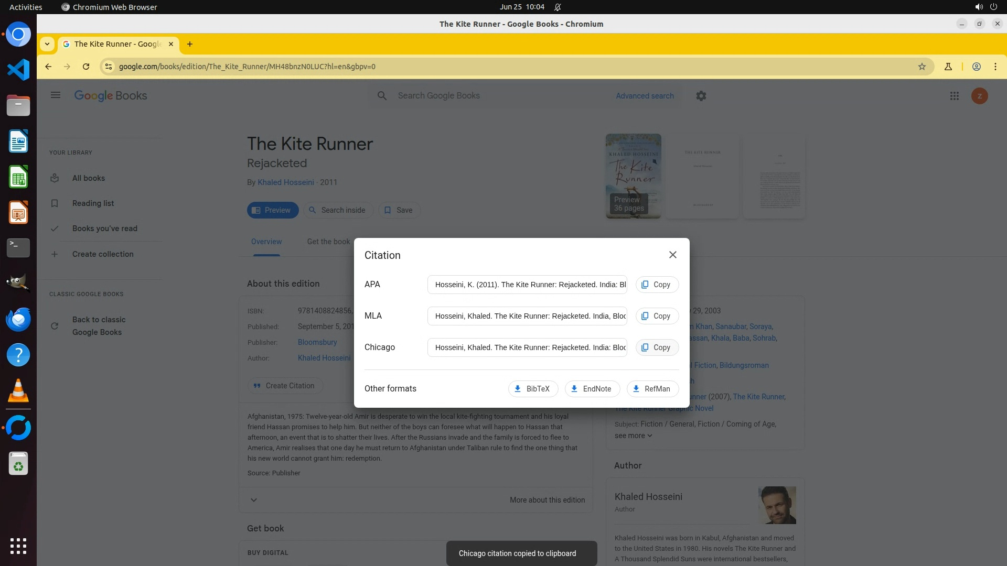Open the Advanced search link
The height and width of the screenshot is (566, 1007).
645,96
